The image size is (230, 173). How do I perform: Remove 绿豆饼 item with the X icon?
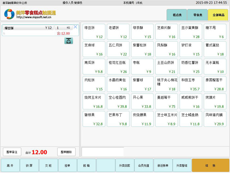click(75, 27)
